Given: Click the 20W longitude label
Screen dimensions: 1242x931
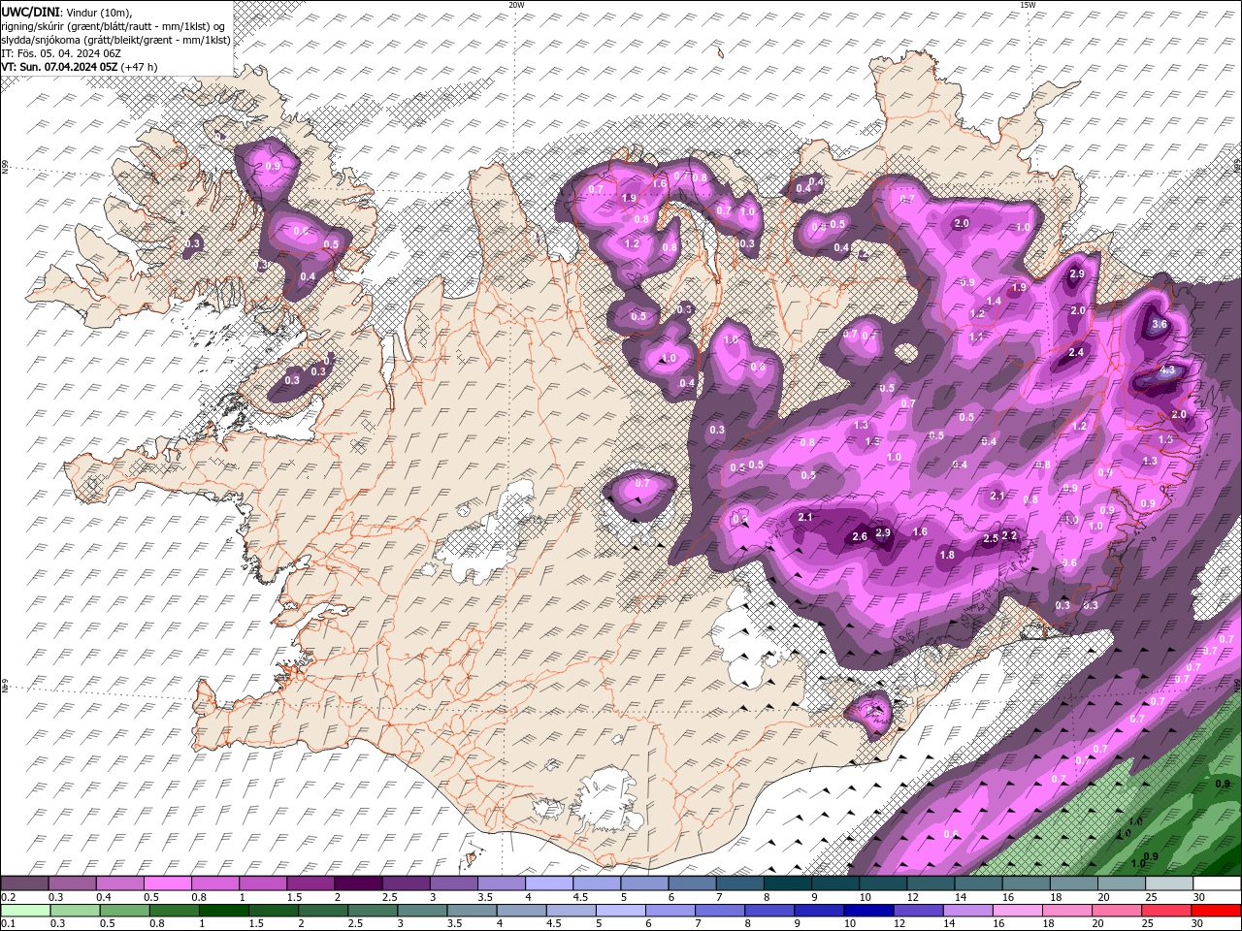Looking at the screenshot, I should (x=516, y=5).
